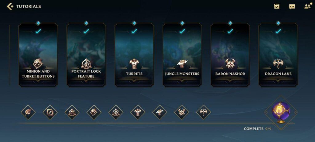Open the missions checklist icon
Screen dimensions: 315x142
click(x=277, y=6)
